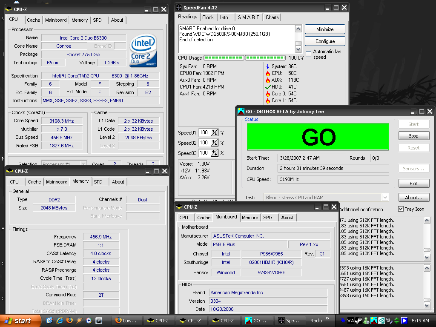Uncheck the Tray Icon checkbox
Viewport: 436px width, 327px height.
401,209
